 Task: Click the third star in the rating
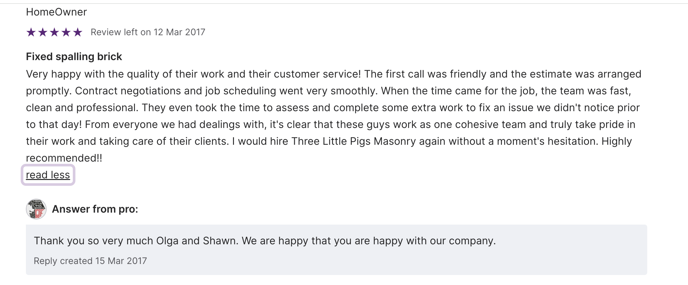[54, 32]
